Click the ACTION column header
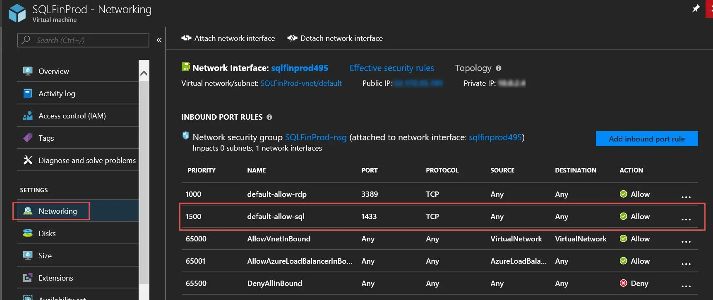This screenshot has width=713, height=300. pyautogui.click(x=631, y=170)
